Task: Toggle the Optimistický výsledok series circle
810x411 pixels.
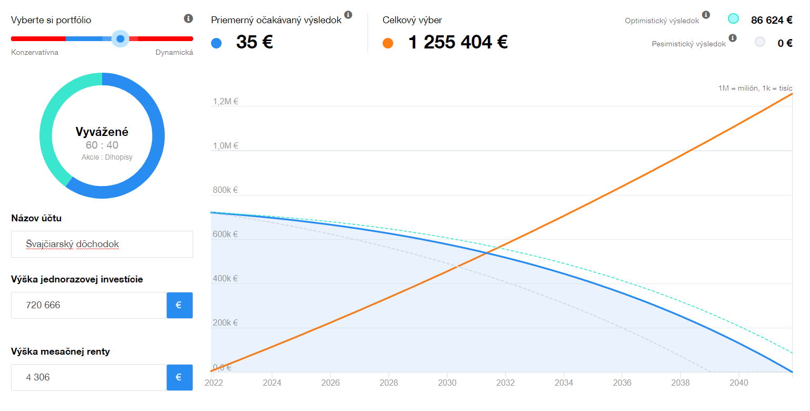Action: pos(733,19)
